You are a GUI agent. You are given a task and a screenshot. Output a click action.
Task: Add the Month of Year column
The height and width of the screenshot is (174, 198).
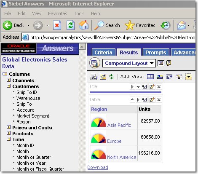pos(31,163)
